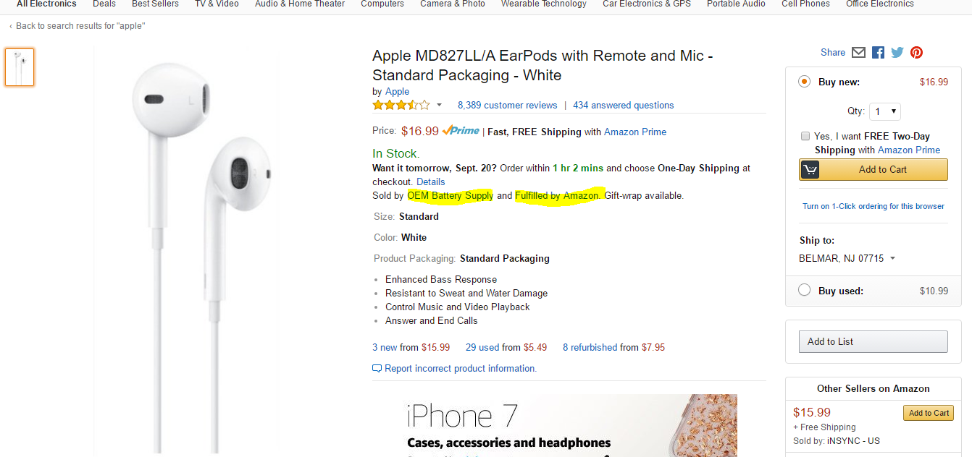Image resolution: width=972 pixels, height=457 pixels.
Task: Open the rating breakdown dropdown arrow
Action: tap(439, 105)
